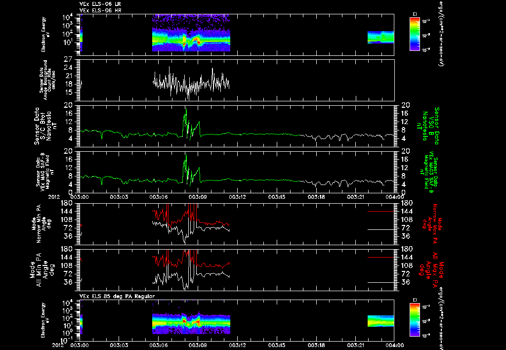This screenshot has width=506, height=350.
Task: Select the "VEx ELS-06 HR" title text
Action: point(100,10)
